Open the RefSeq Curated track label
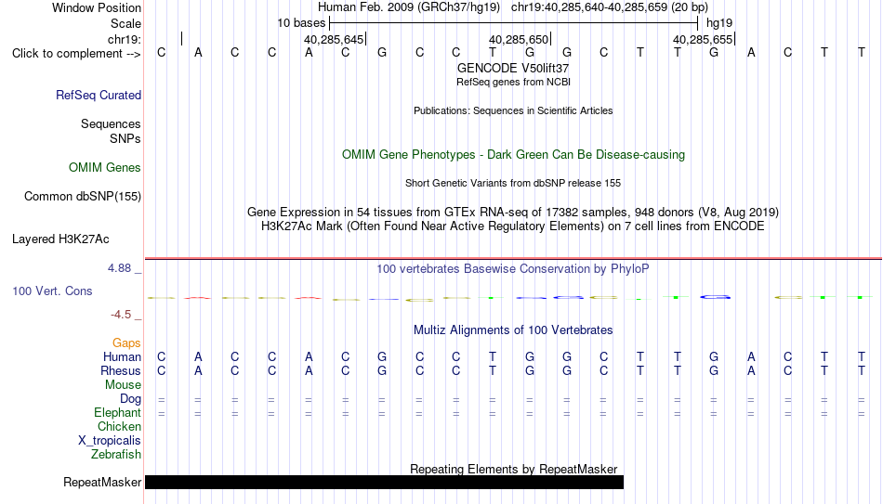The image size is (883, 504). point(99,95)
